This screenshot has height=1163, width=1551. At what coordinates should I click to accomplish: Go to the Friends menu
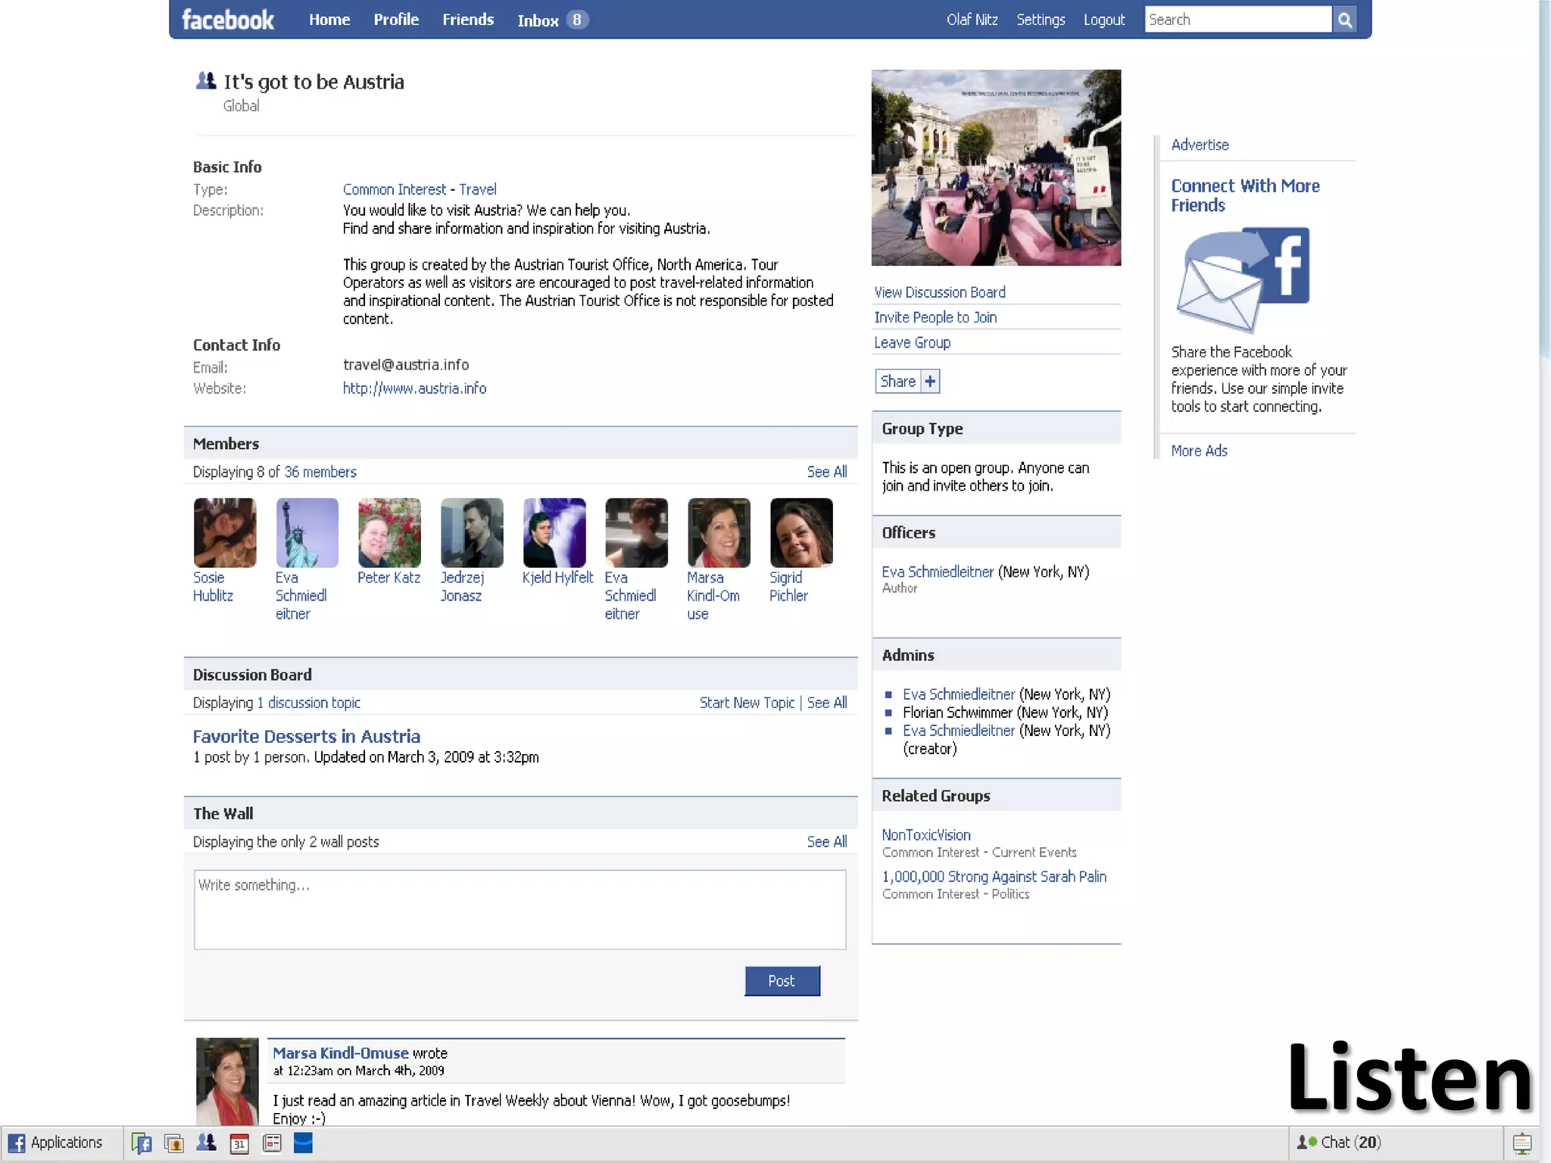point(468,20)
